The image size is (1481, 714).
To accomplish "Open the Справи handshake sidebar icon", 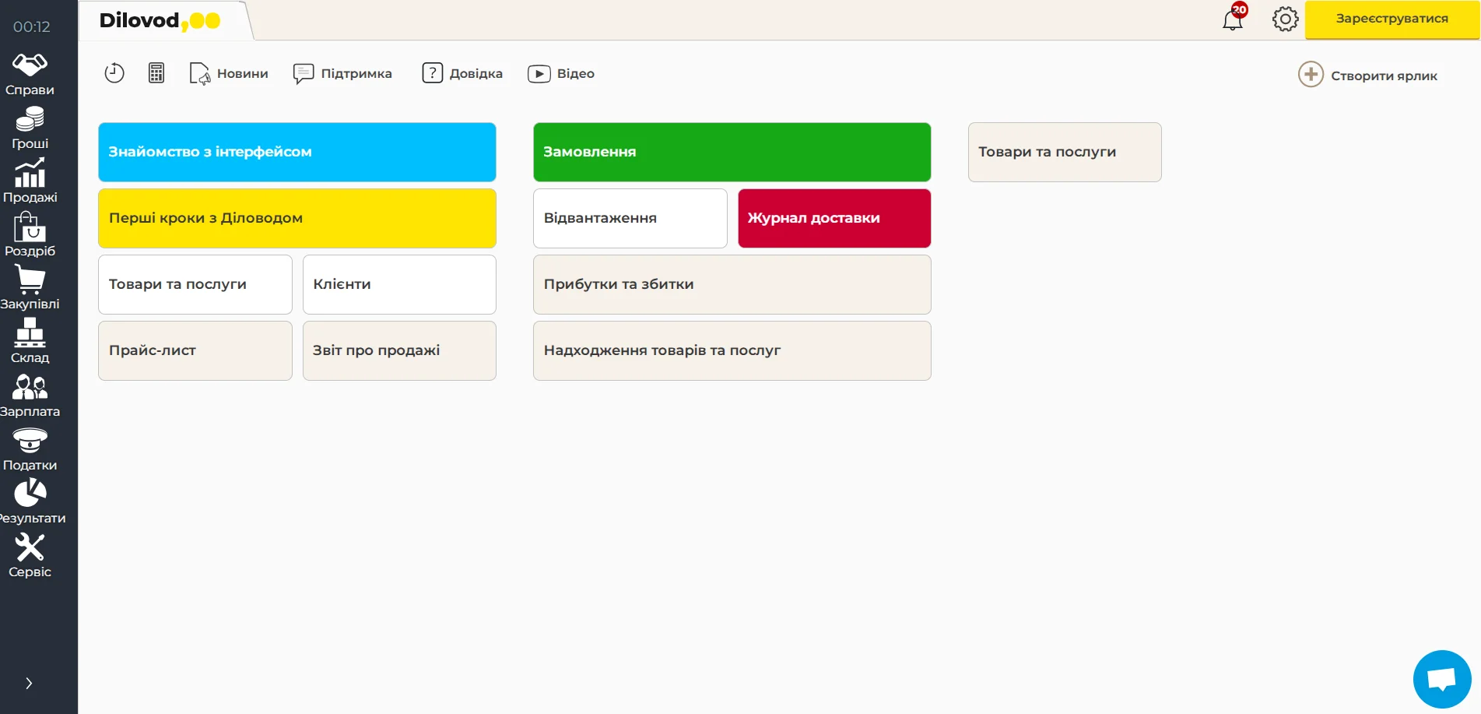I will pos(30,65).
